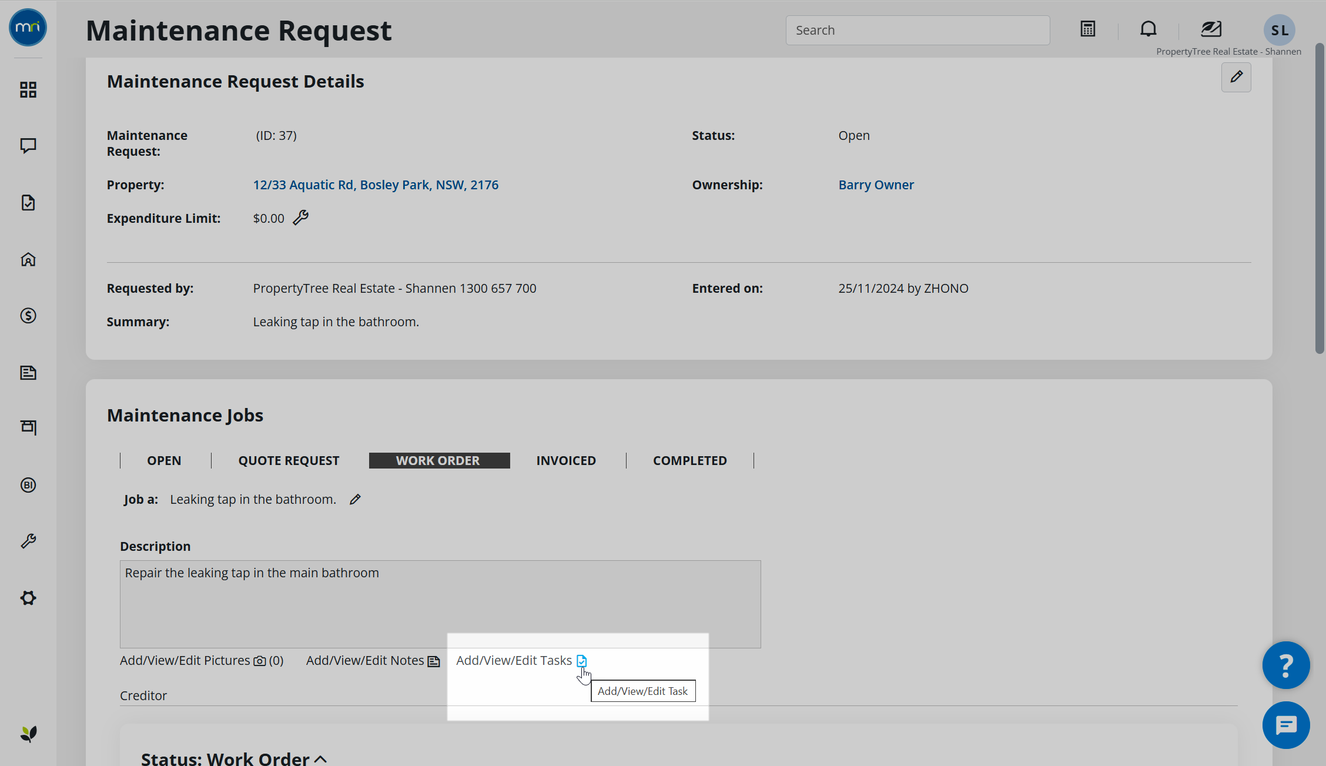The image size is (1326, 766).
Task: Click the Creditor field label
Action: (143, 695)
